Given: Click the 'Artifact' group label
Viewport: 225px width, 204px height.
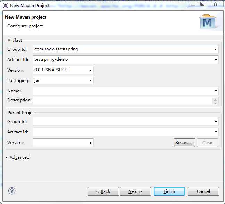Looking at the screenshot, I should click(15, 40).
